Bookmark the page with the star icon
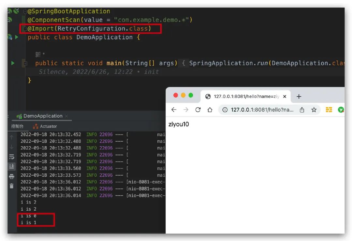Viewport: 352px width, 241px height. pyautogui.click(x=314, y=110)
